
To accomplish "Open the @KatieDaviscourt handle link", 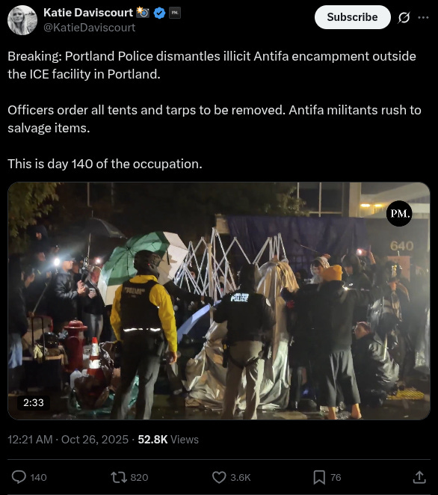I will 89,28.
